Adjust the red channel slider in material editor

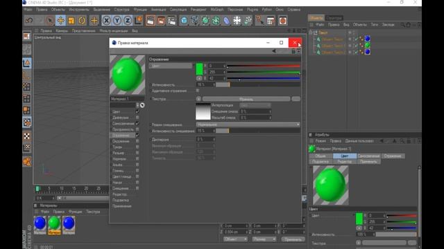pos(264,66)
